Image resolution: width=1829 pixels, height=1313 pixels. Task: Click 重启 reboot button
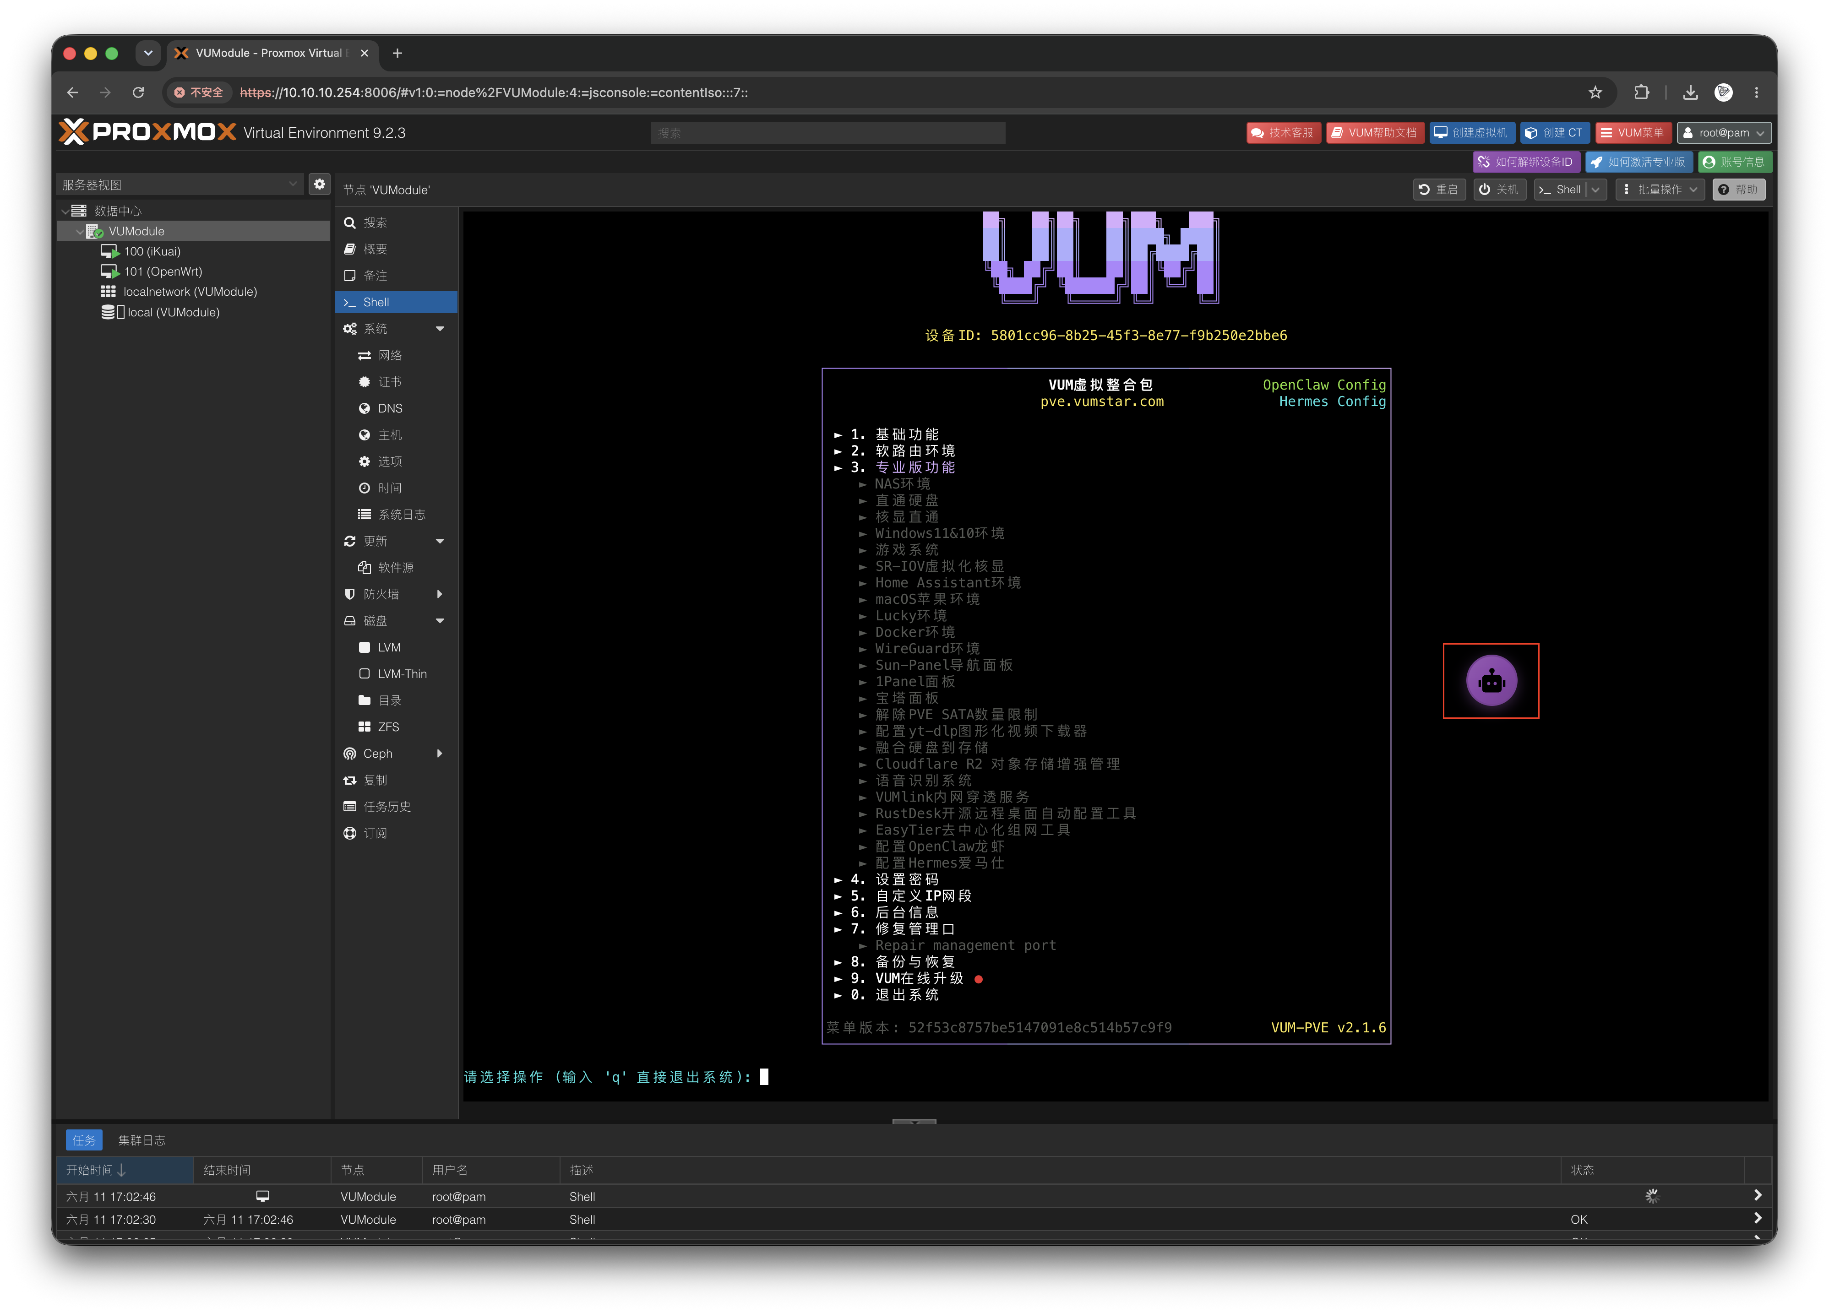click(1439, 190)
